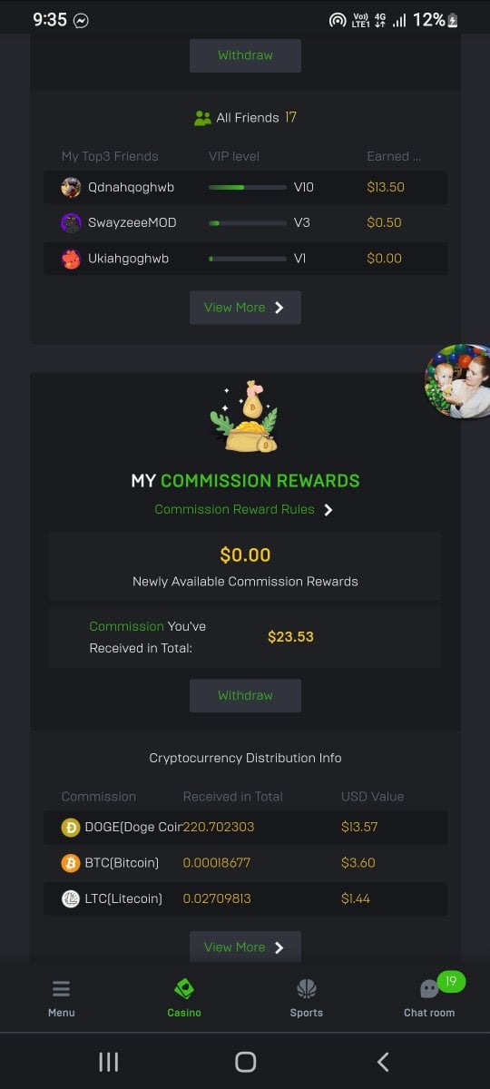This screenshot has width=490, height=1089.
Task: Tap Qdnahqoghwb's avatar icon
Action: tap(71, 187)
